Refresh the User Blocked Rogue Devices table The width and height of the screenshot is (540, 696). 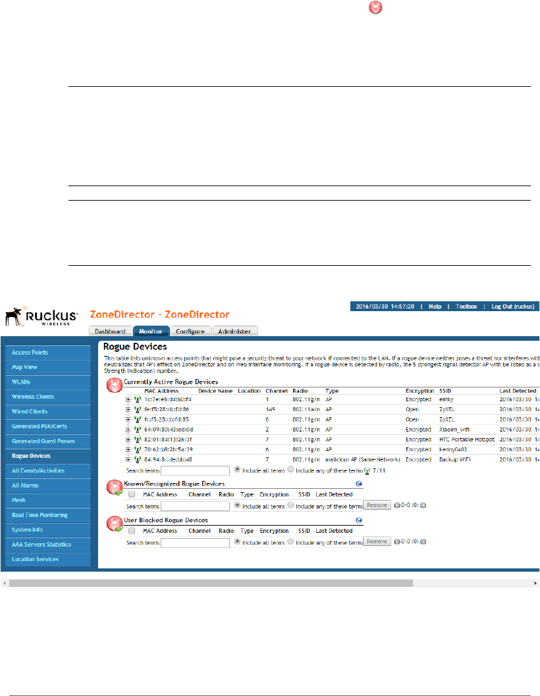point(359,520)
